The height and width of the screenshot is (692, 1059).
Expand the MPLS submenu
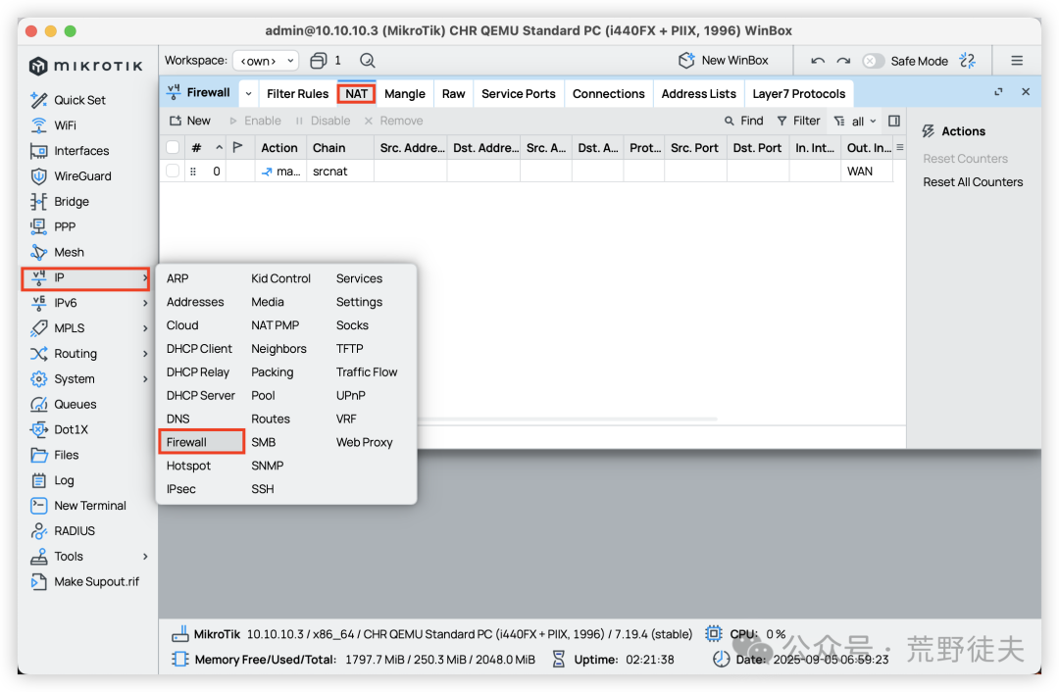89,328
